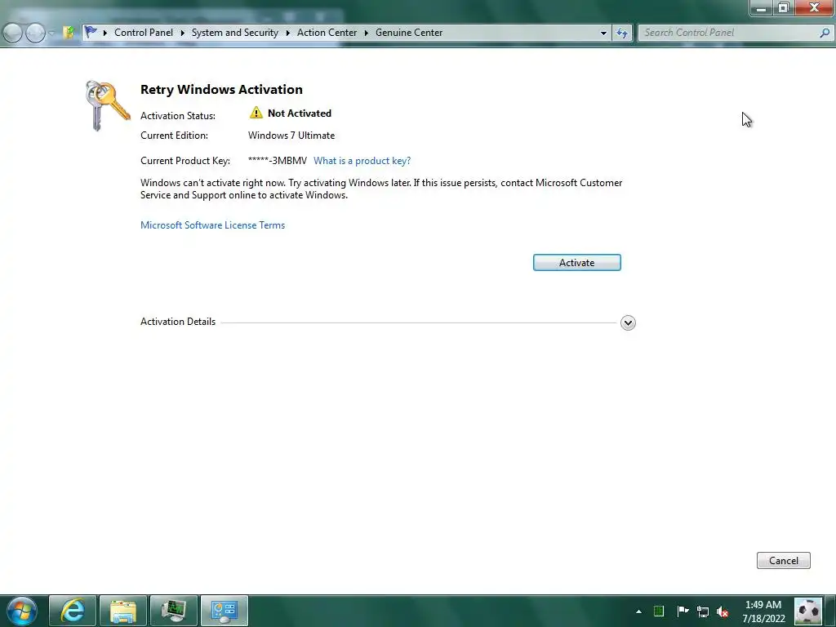Open the monitor app on taskbar
Viewport: 836px width, 627px height.
174,611
